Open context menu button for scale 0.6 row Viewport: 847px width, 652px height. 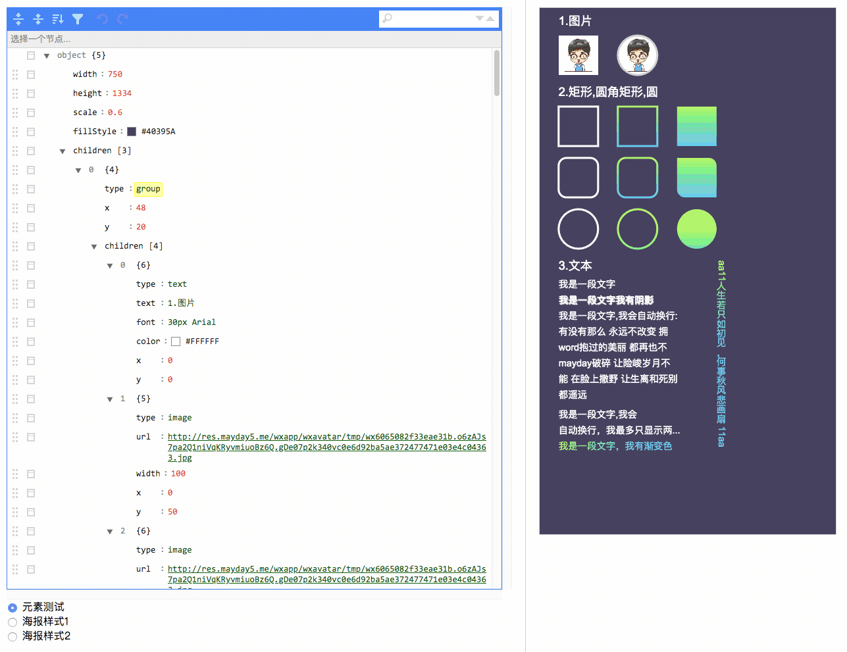click(x=31, y=113)
